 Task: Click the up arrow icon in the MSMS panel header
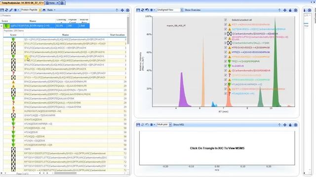279,125
